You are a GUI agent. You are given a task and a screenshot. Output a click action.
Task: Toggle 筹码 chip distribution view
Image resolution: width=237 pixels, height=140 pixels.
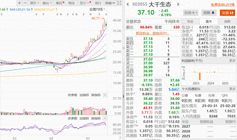[60, 3]
